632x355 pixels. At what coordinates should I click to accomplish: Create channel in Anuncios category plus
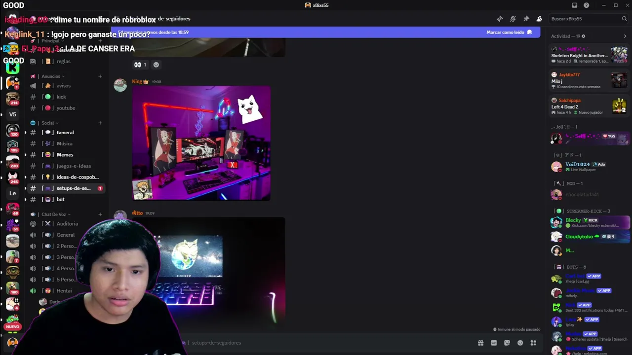(100, 76)
